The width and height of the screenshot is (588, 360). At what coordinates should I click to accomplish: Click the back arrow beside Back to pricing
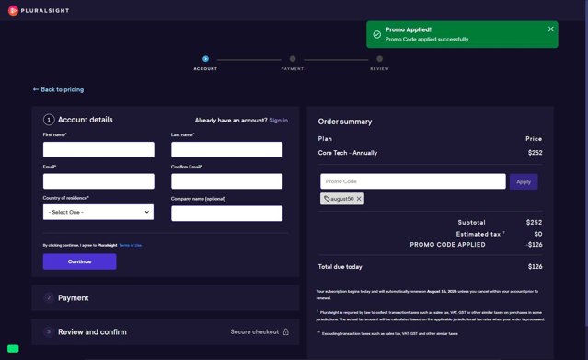36,89
